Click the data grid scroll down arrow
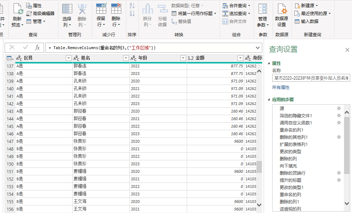The width and height of the screenshot is (352, 213). coord(259,205)
